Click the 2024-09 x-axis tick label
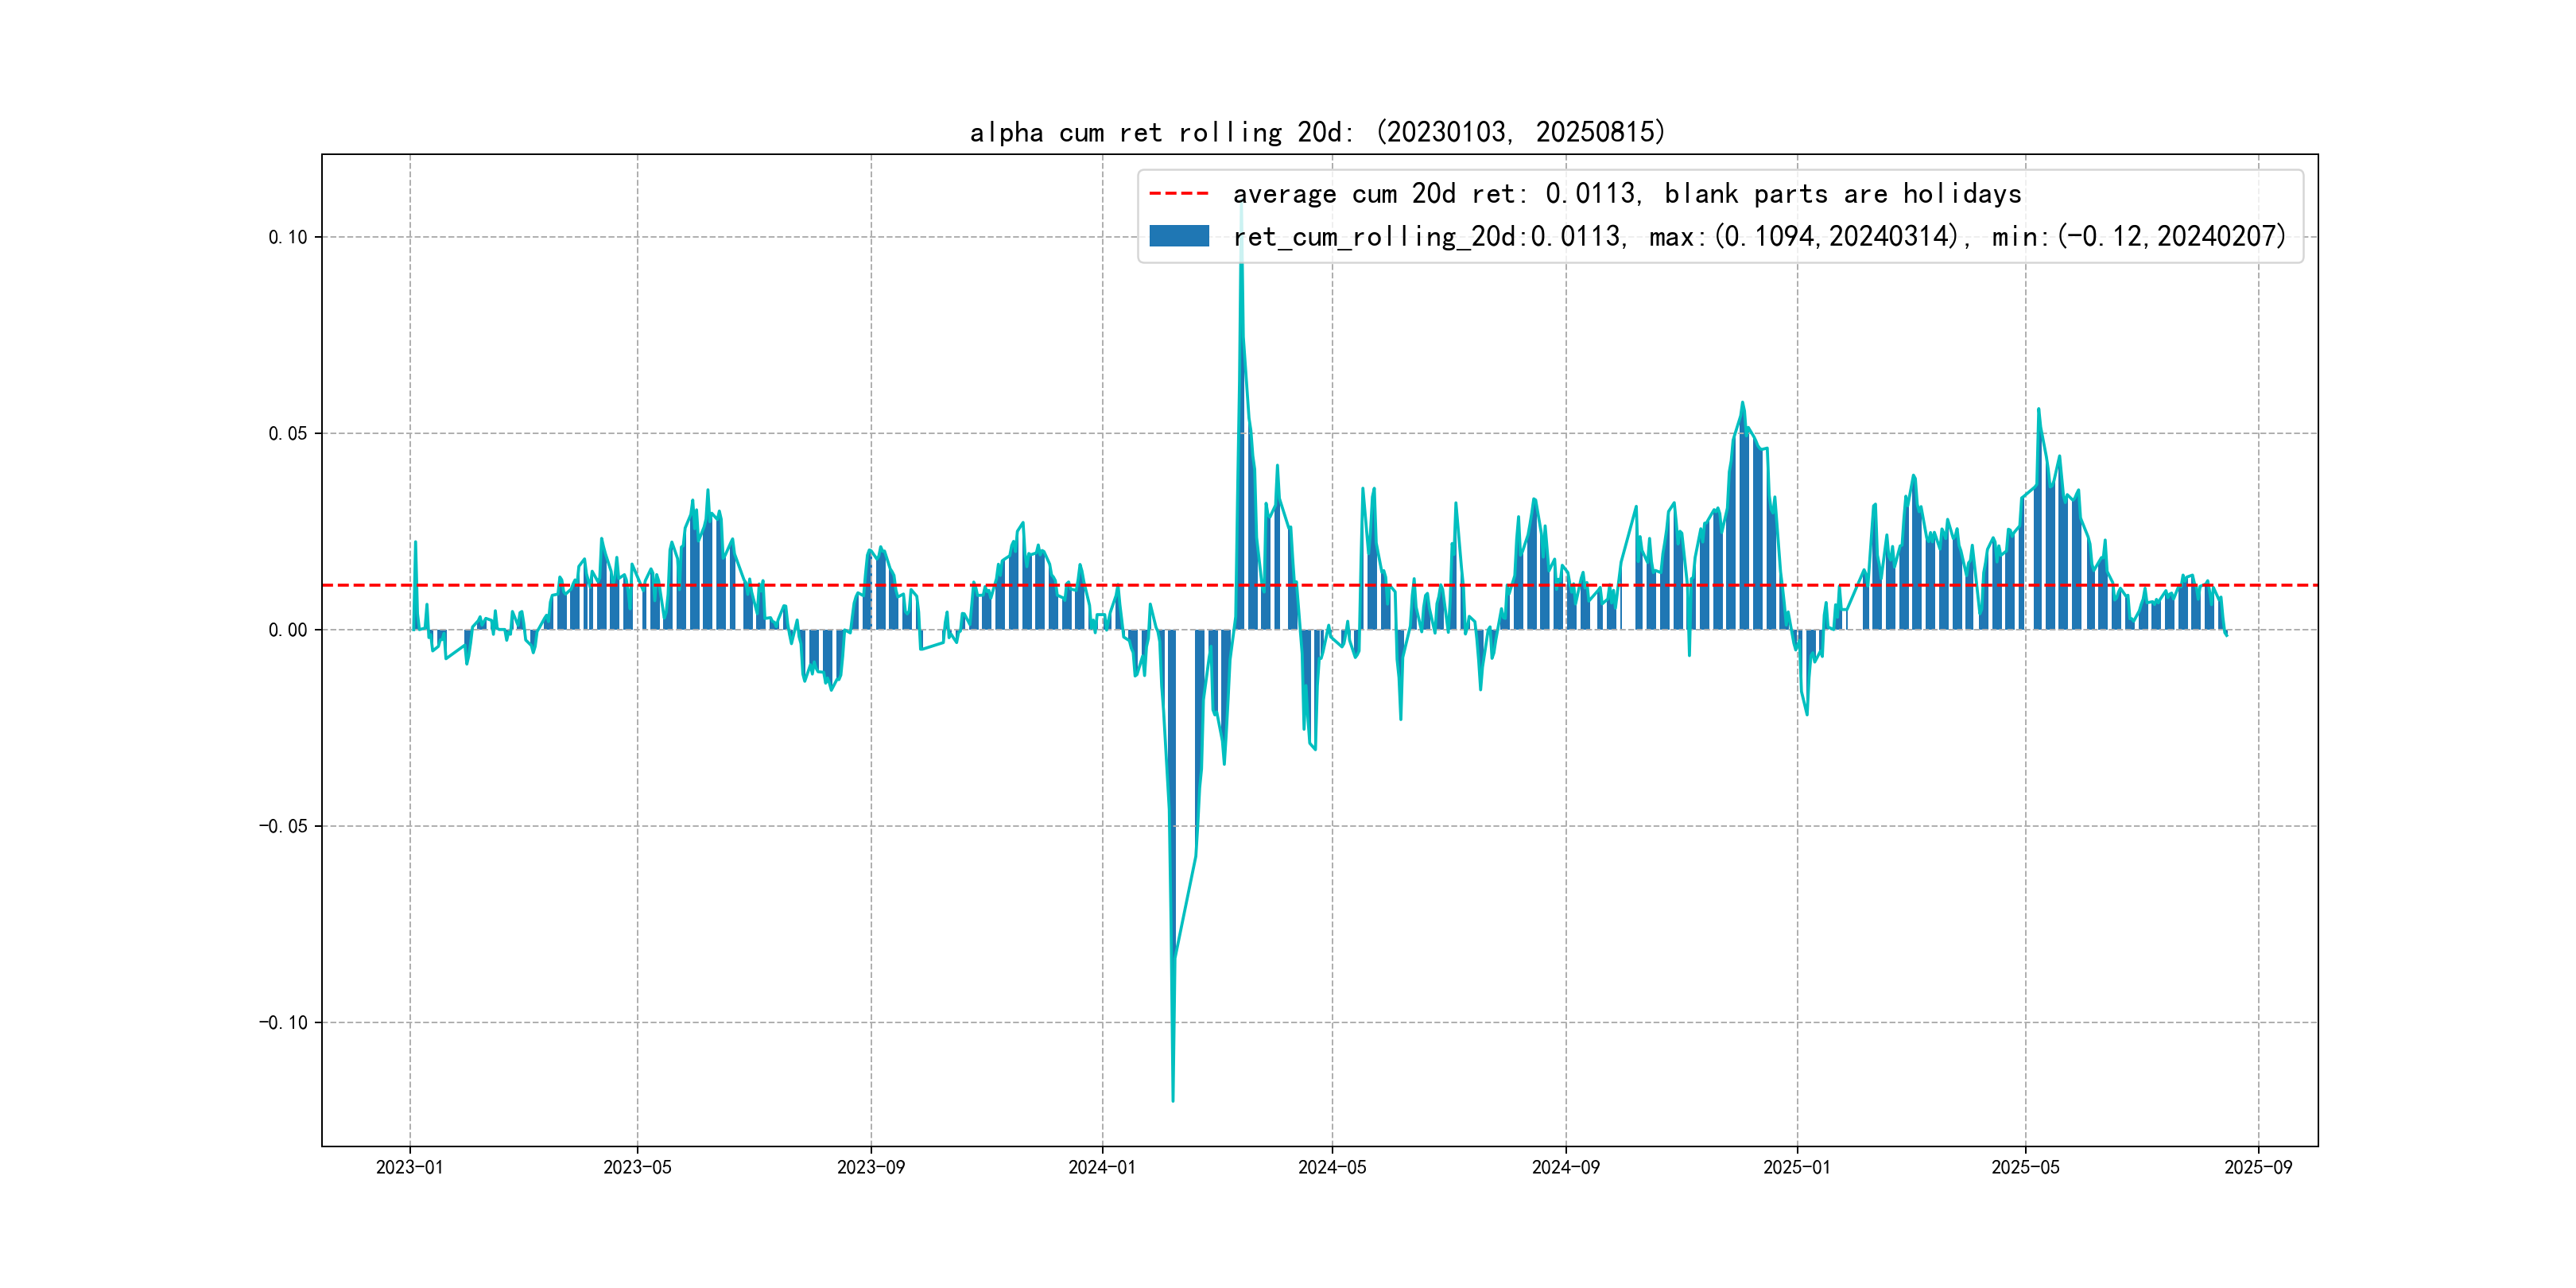 pos(1565,1167)
